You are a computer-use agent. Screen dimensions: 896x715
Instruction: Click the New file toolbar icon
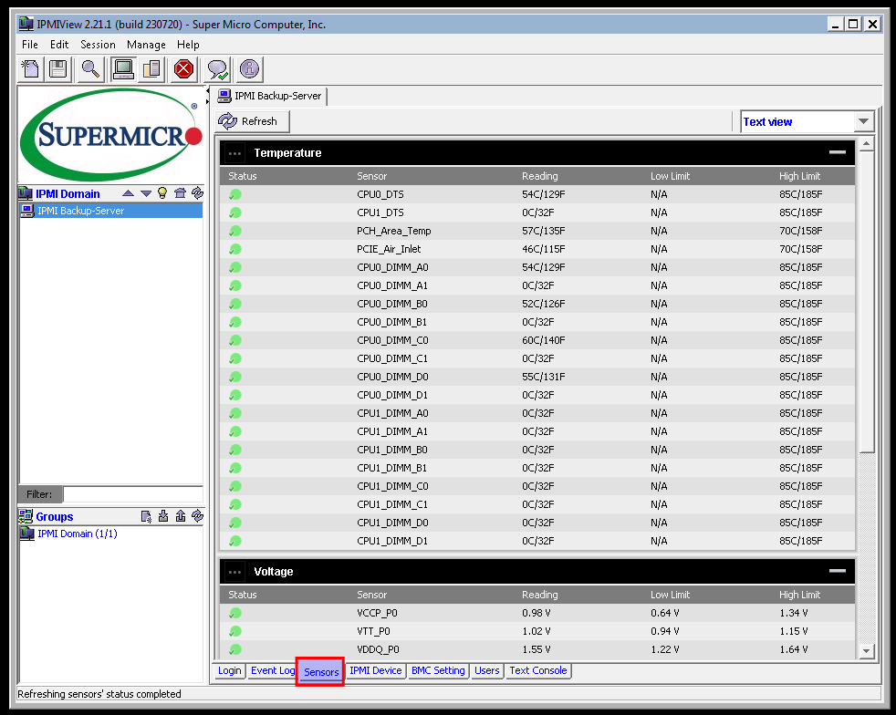point(31,68)
